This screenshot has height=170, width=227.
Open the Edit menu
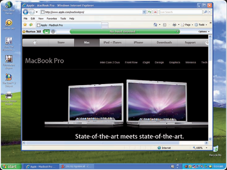point(33,19)
